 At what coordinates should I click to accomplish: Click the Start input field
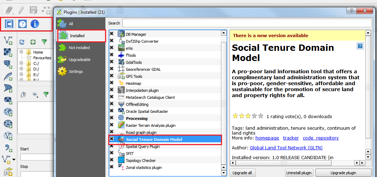coord(36,157)
